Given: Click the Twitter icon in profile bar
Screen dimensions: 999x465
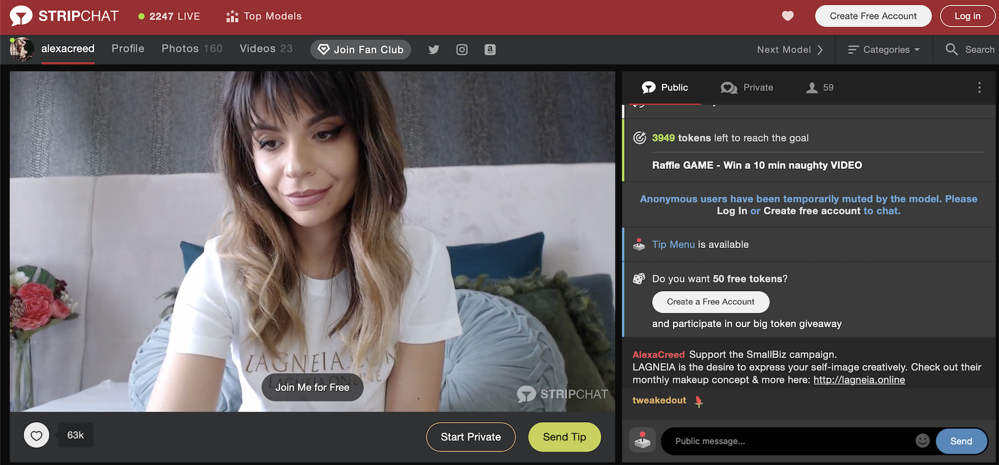Looking at the screenshot, I should (433, 50).
